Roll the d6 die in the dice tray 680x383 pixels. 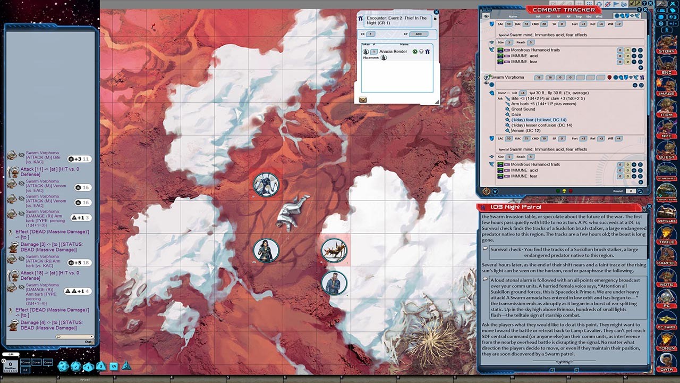click(113, 366)
